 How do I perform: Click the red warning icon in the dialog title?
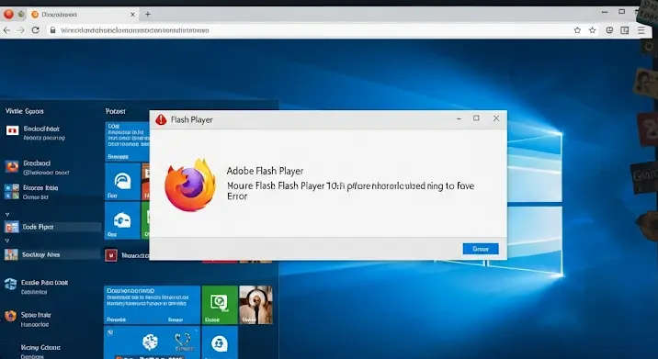[x=161, y=120]
